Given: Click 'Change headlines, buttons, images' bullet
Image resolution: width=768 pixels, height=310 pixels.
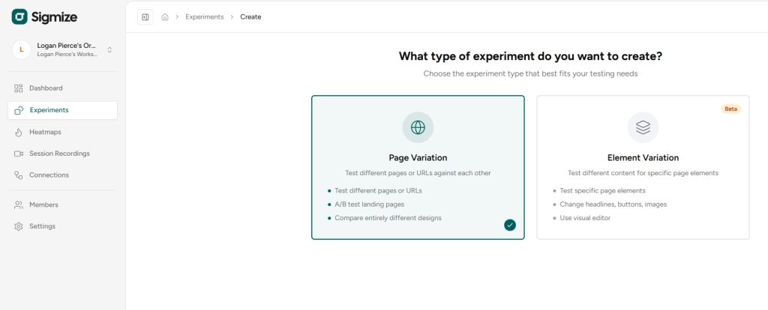Looking at the screenshot, I should [x=613, y=204].
